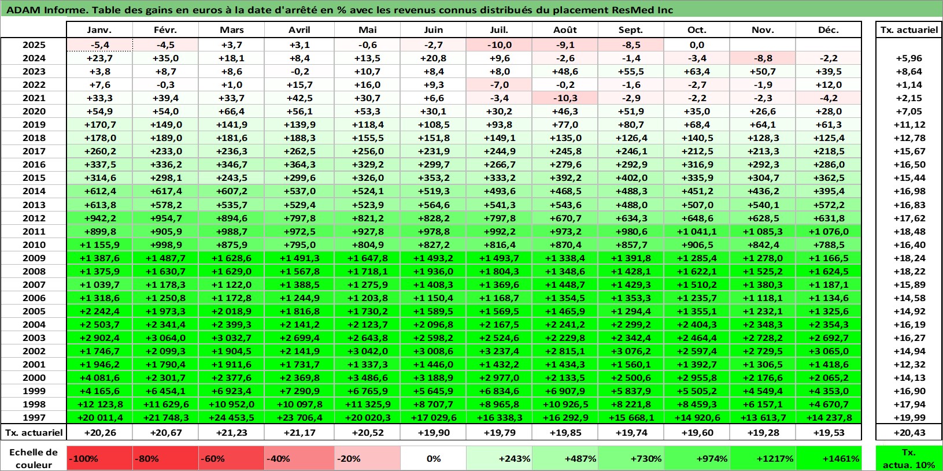The width and height of the screenshot is (943, 471).
Task: Click the Janv. column header
Action: 100,29
